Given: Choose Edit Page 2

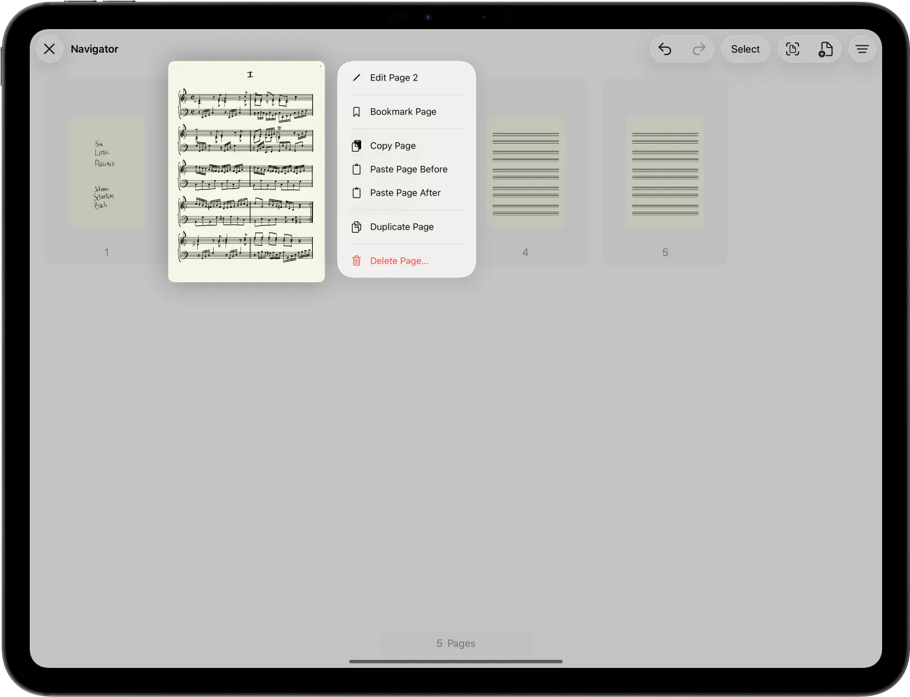Looking at the screenshot, I should [x=406, y=77].
